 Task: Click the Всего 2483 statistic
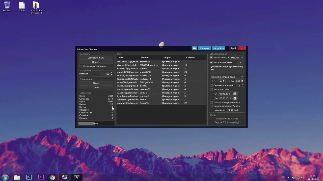[x=96, y=96]
